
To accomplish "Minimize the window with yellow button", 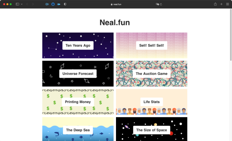I will click(x=7, y=4).
